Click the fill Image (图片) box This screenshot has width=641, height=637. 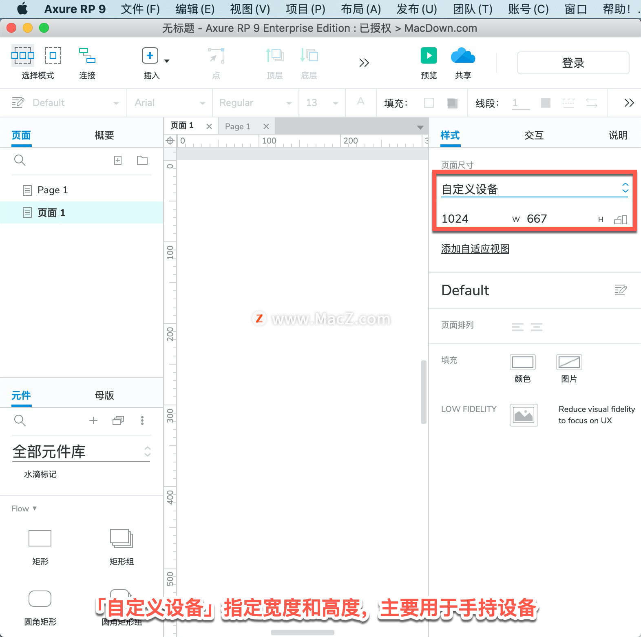click(x=569, y=362)
